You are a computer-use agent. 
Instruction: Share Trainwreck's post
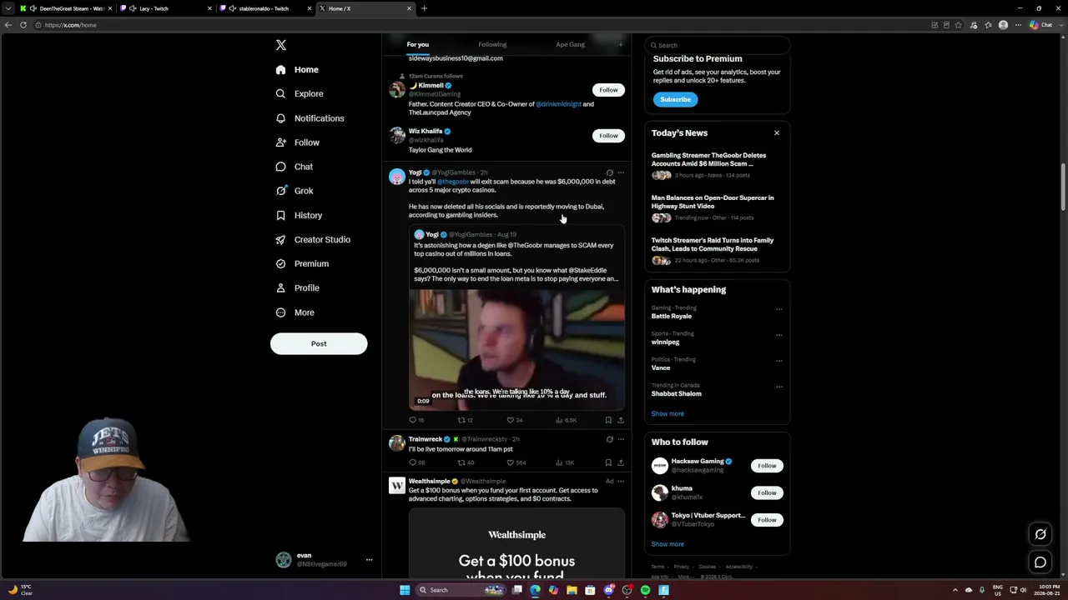[x=620, y=462]
